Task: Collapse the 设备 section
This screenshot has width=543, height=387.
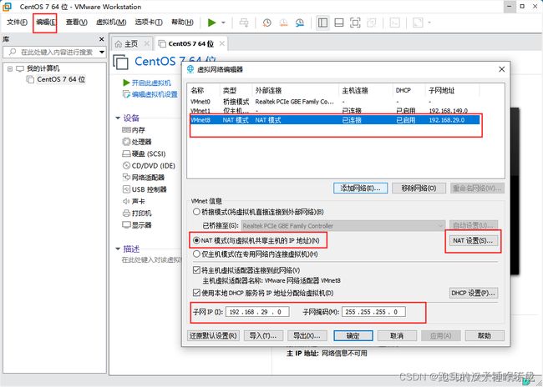Action: tap(118, 118)
